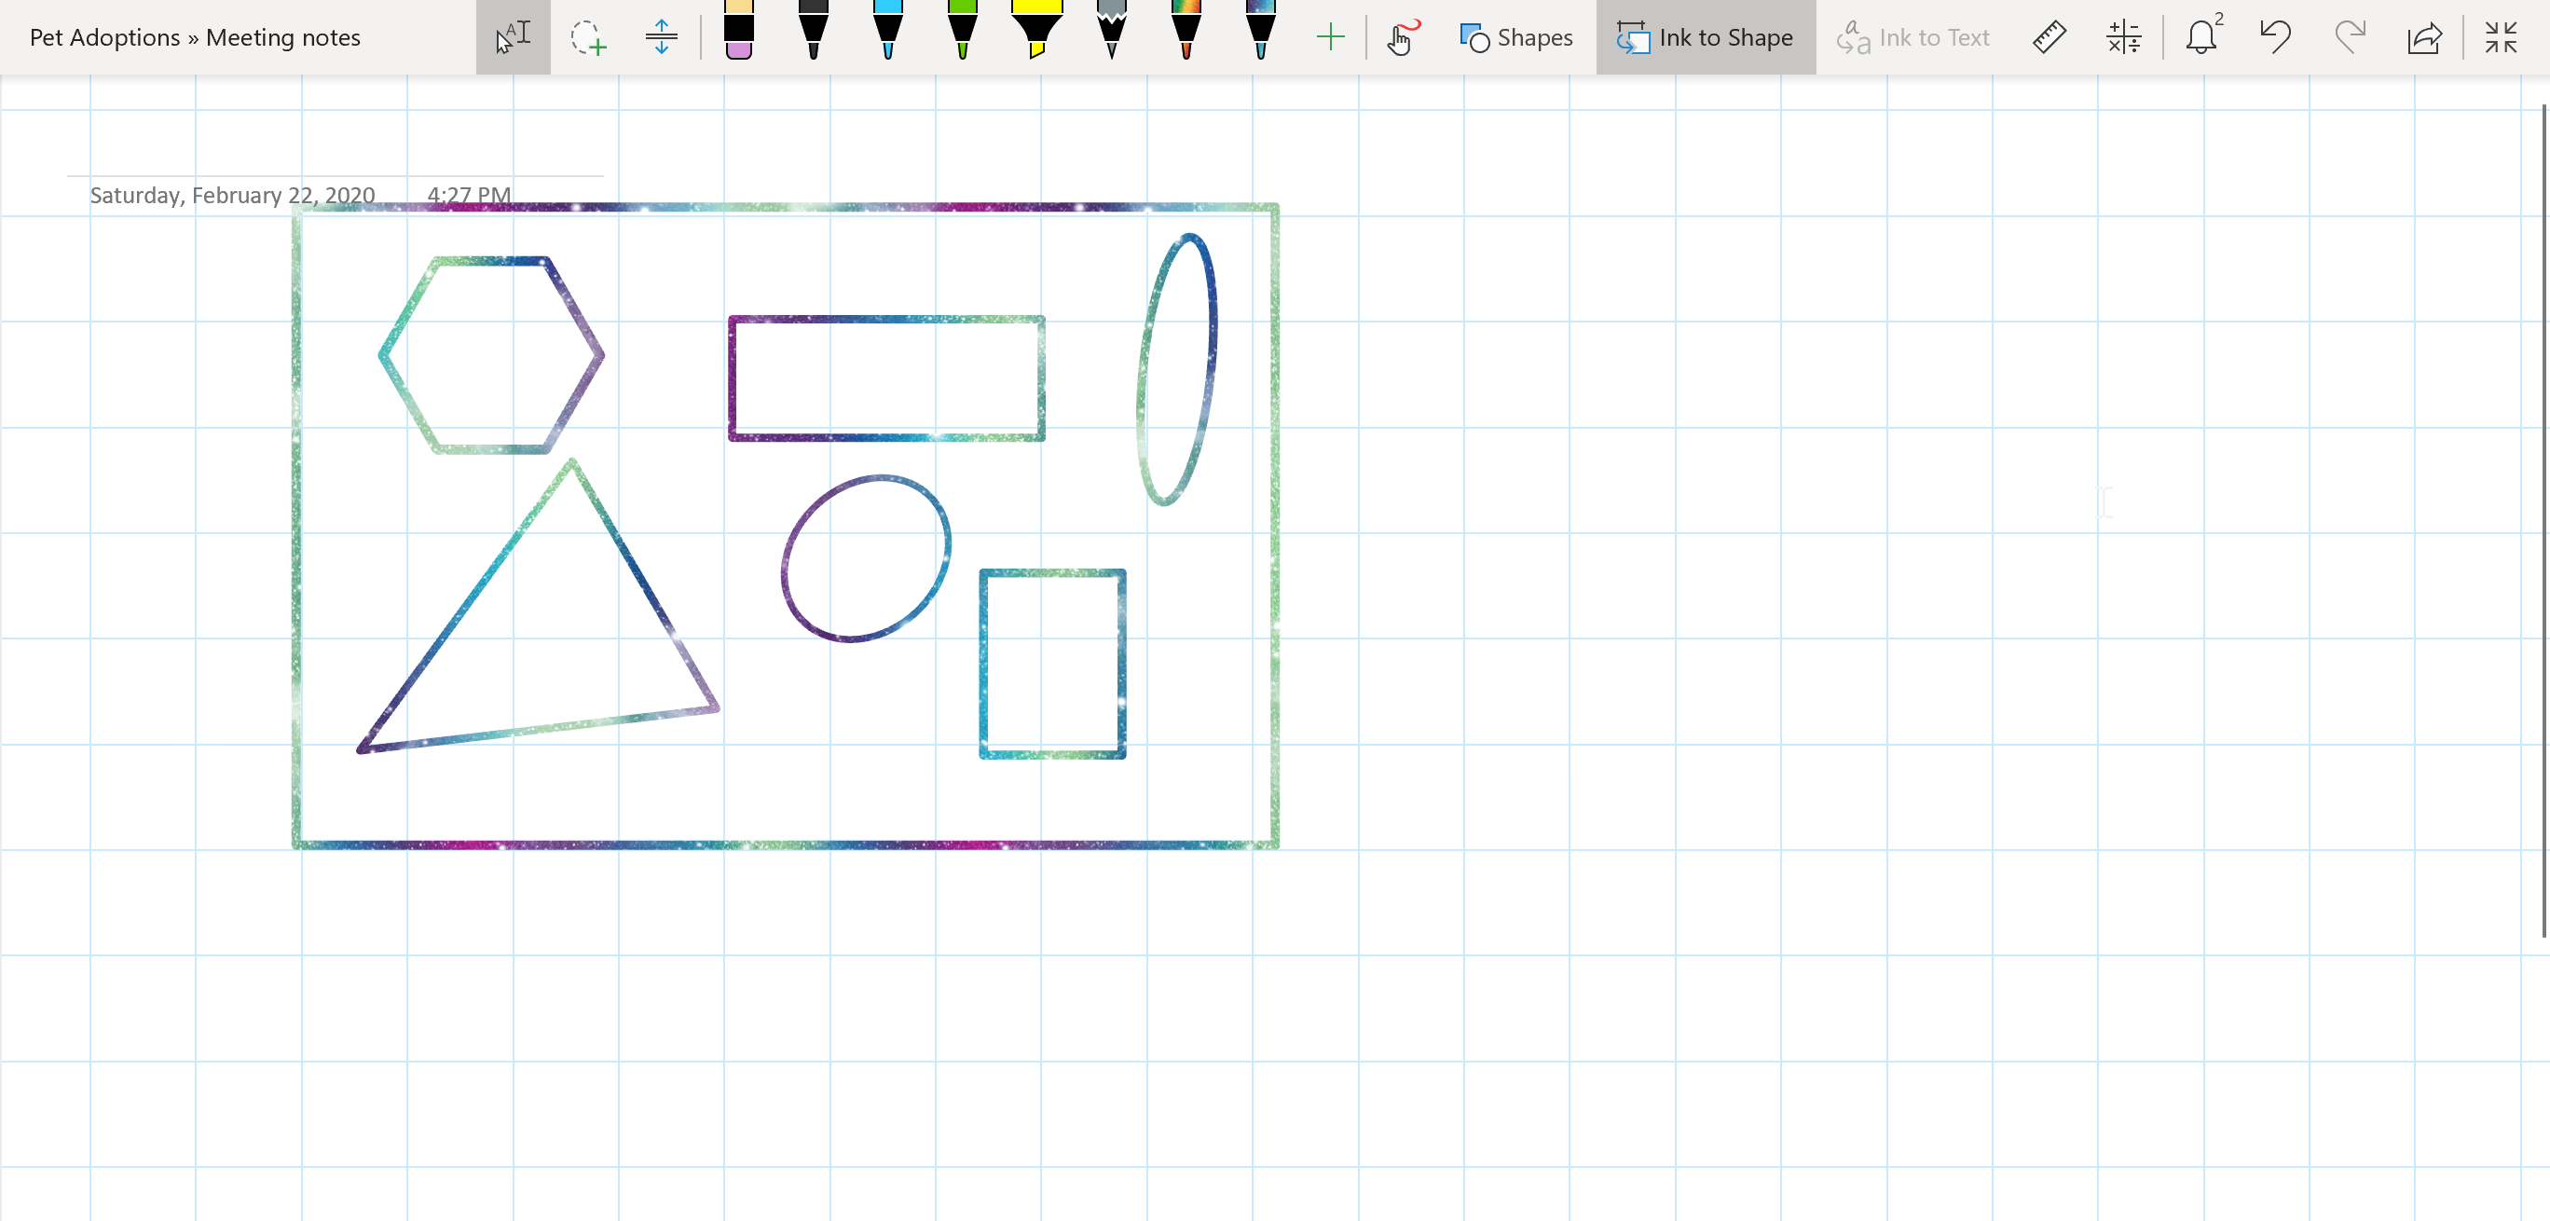
Task: Open the Share menu
Action: [x=2424, y=37]
